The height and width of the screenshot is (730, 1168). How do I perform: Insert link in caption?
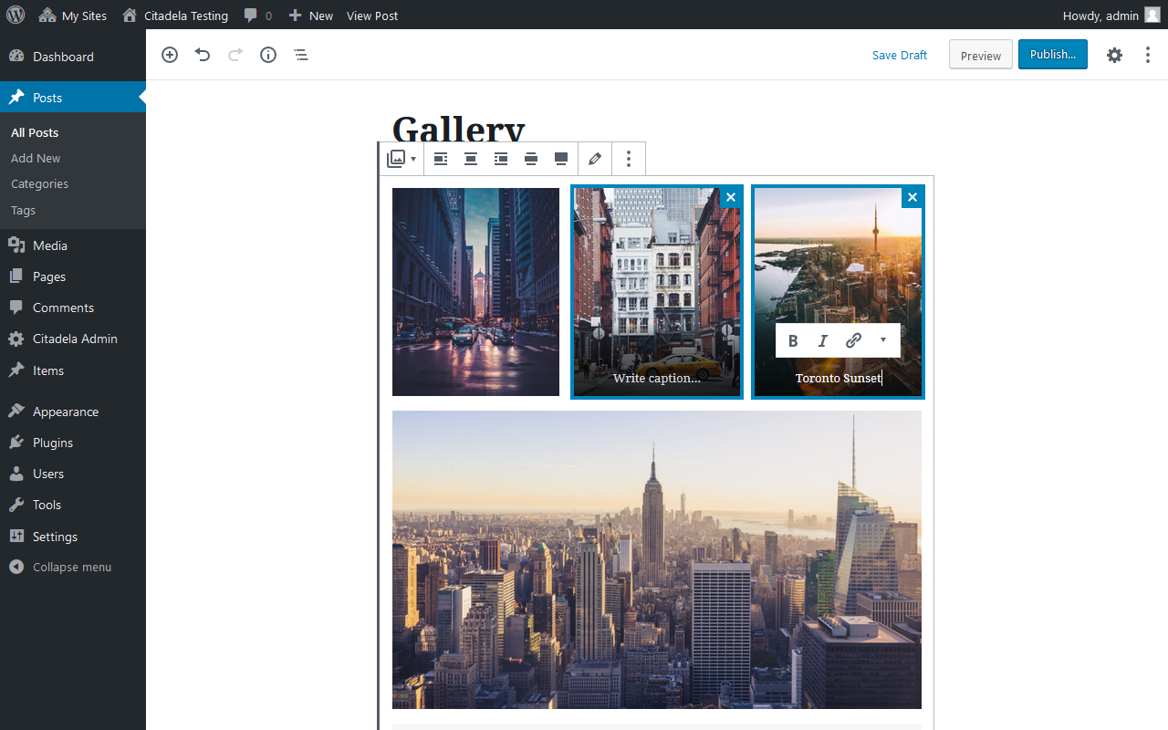(x=853, y=340)
